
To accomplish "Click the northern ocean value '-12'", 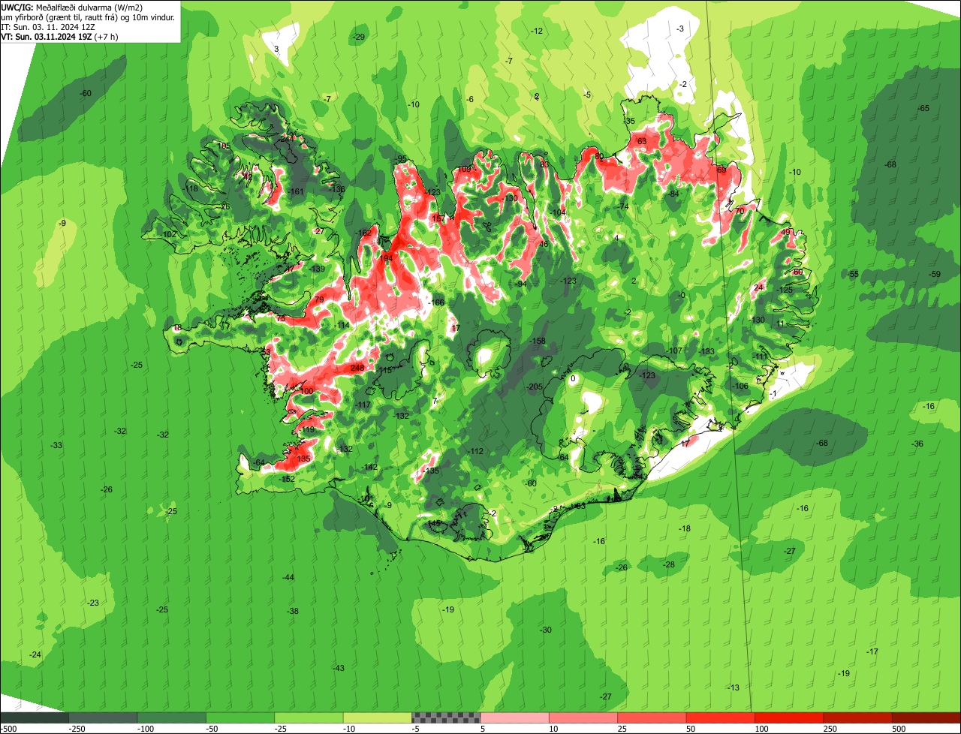I will [537, 31].
